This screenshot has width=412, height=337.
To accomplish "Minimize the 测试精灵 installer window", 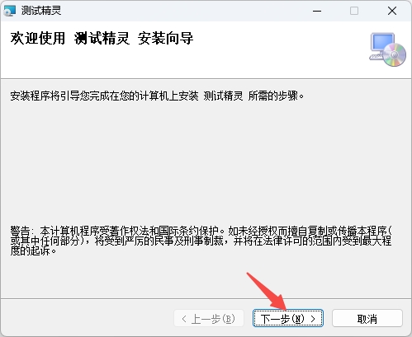I will pyautogui.click(x=317, y=11).
